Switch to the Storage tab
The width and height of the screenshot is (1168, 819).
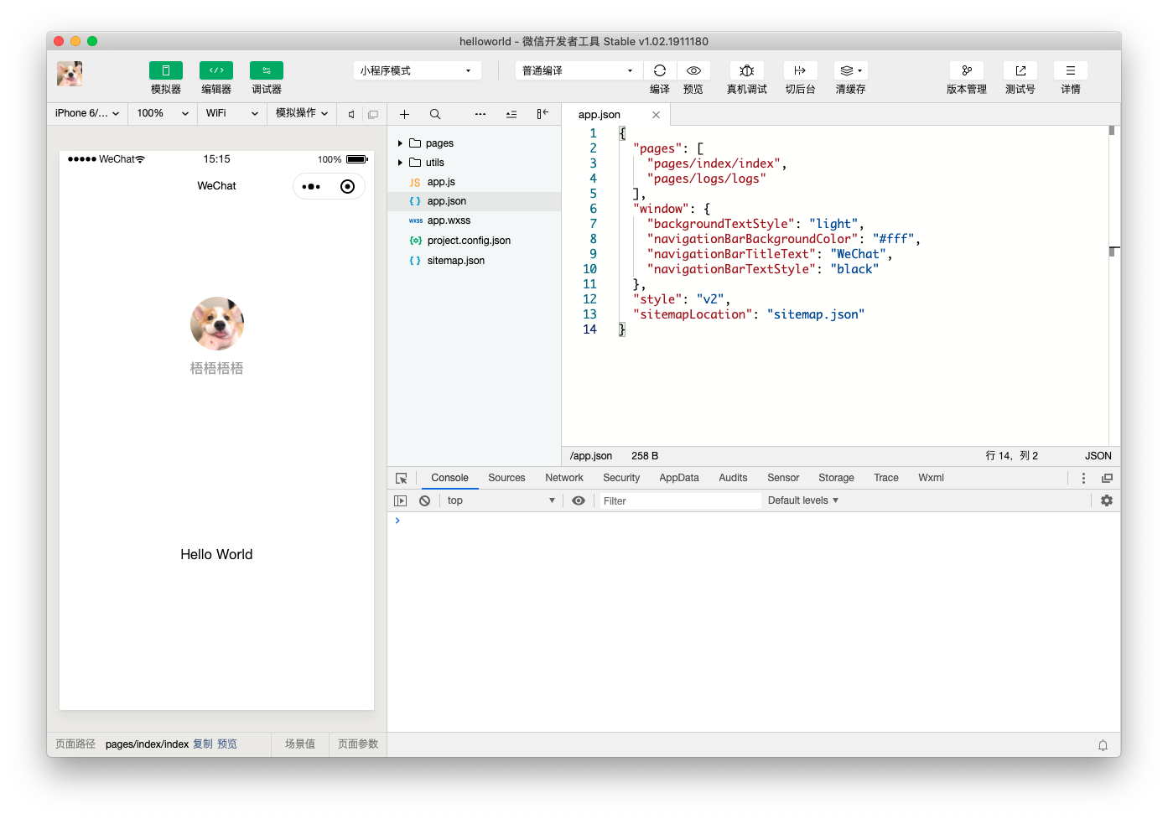pos(836,478)
